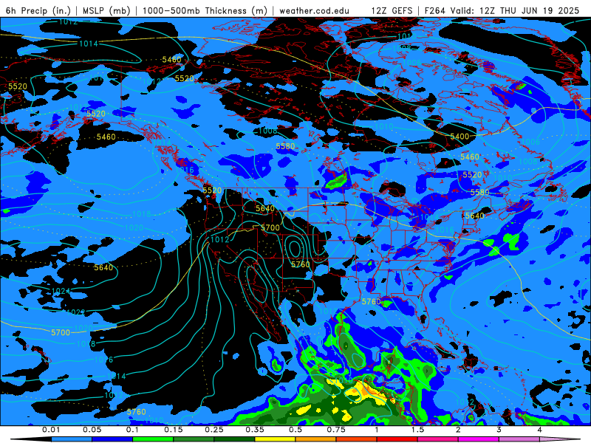The height and width of the screenshot is (443, 591).
Task: Select the yellow 0.35 legend swatch
Action: click(x=275, y=439)
